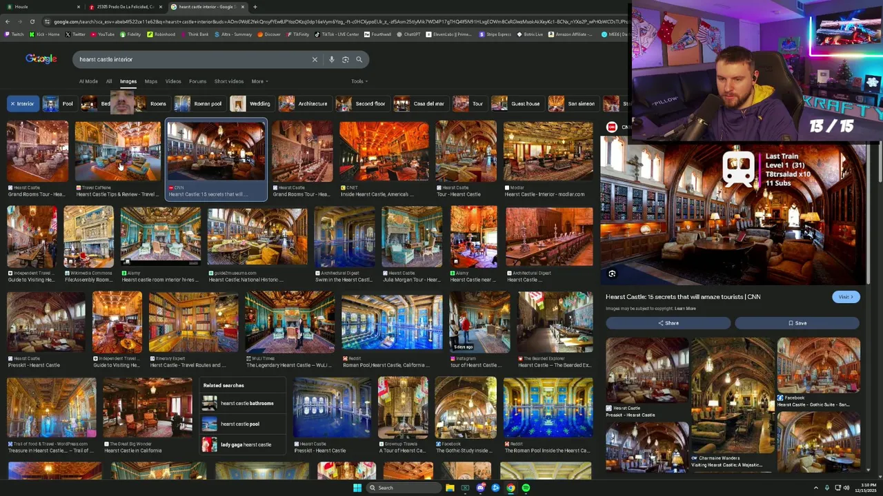Click the Visit button in preview panel
This screenshot has height=496, width=883.
(x=846, y=297)
